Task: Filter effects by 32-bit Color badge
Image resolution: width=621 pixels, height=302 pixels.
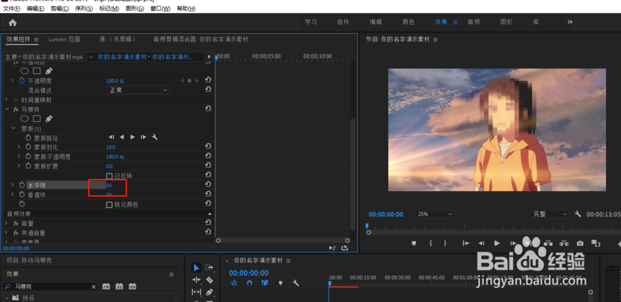Action: tap(119, 286)
